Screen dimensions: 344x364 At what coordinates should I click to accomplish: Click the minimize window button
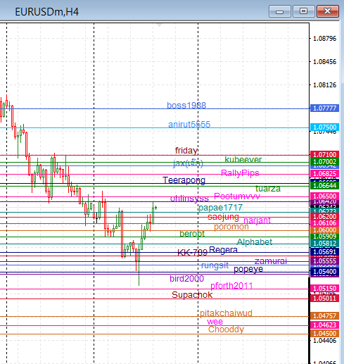tap(280, 11)
